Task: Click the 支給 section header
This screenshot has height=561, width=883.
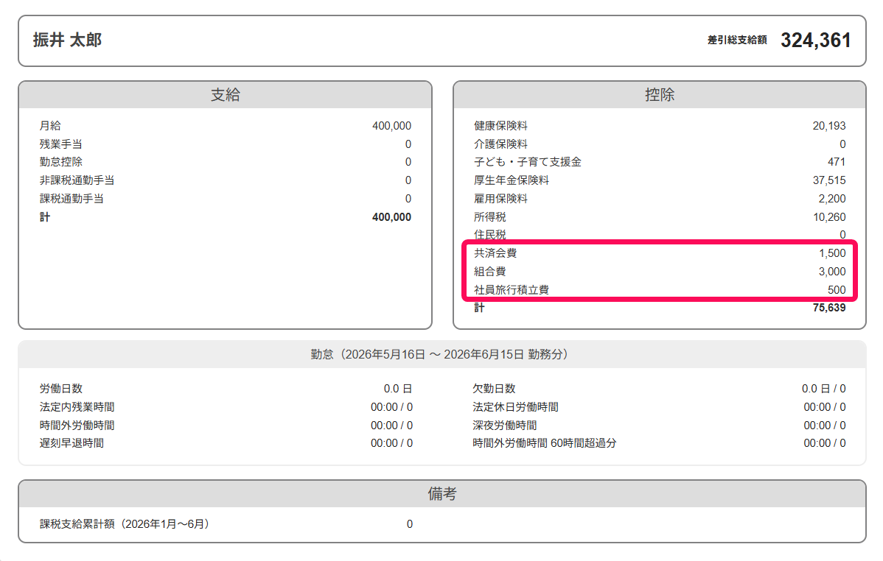Action: tap(226, 94)
